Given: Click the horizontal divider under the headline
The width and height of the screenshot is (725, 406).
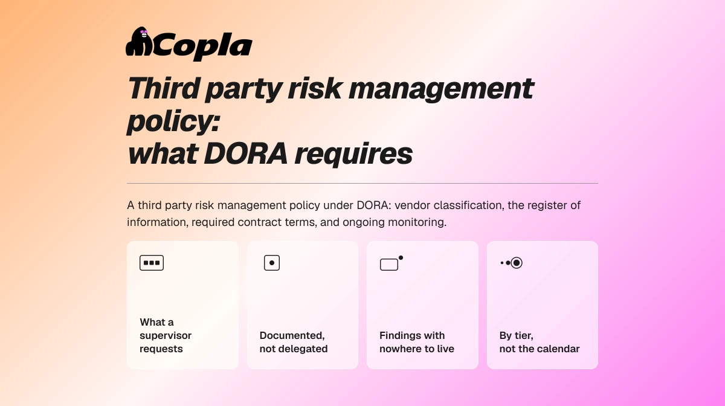Looking at the screenshot, I should click(x=362, y=183).
